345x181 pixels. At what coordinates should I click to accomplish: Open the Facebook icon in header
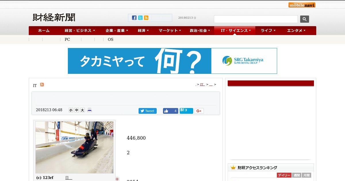(x=134, y=18)
